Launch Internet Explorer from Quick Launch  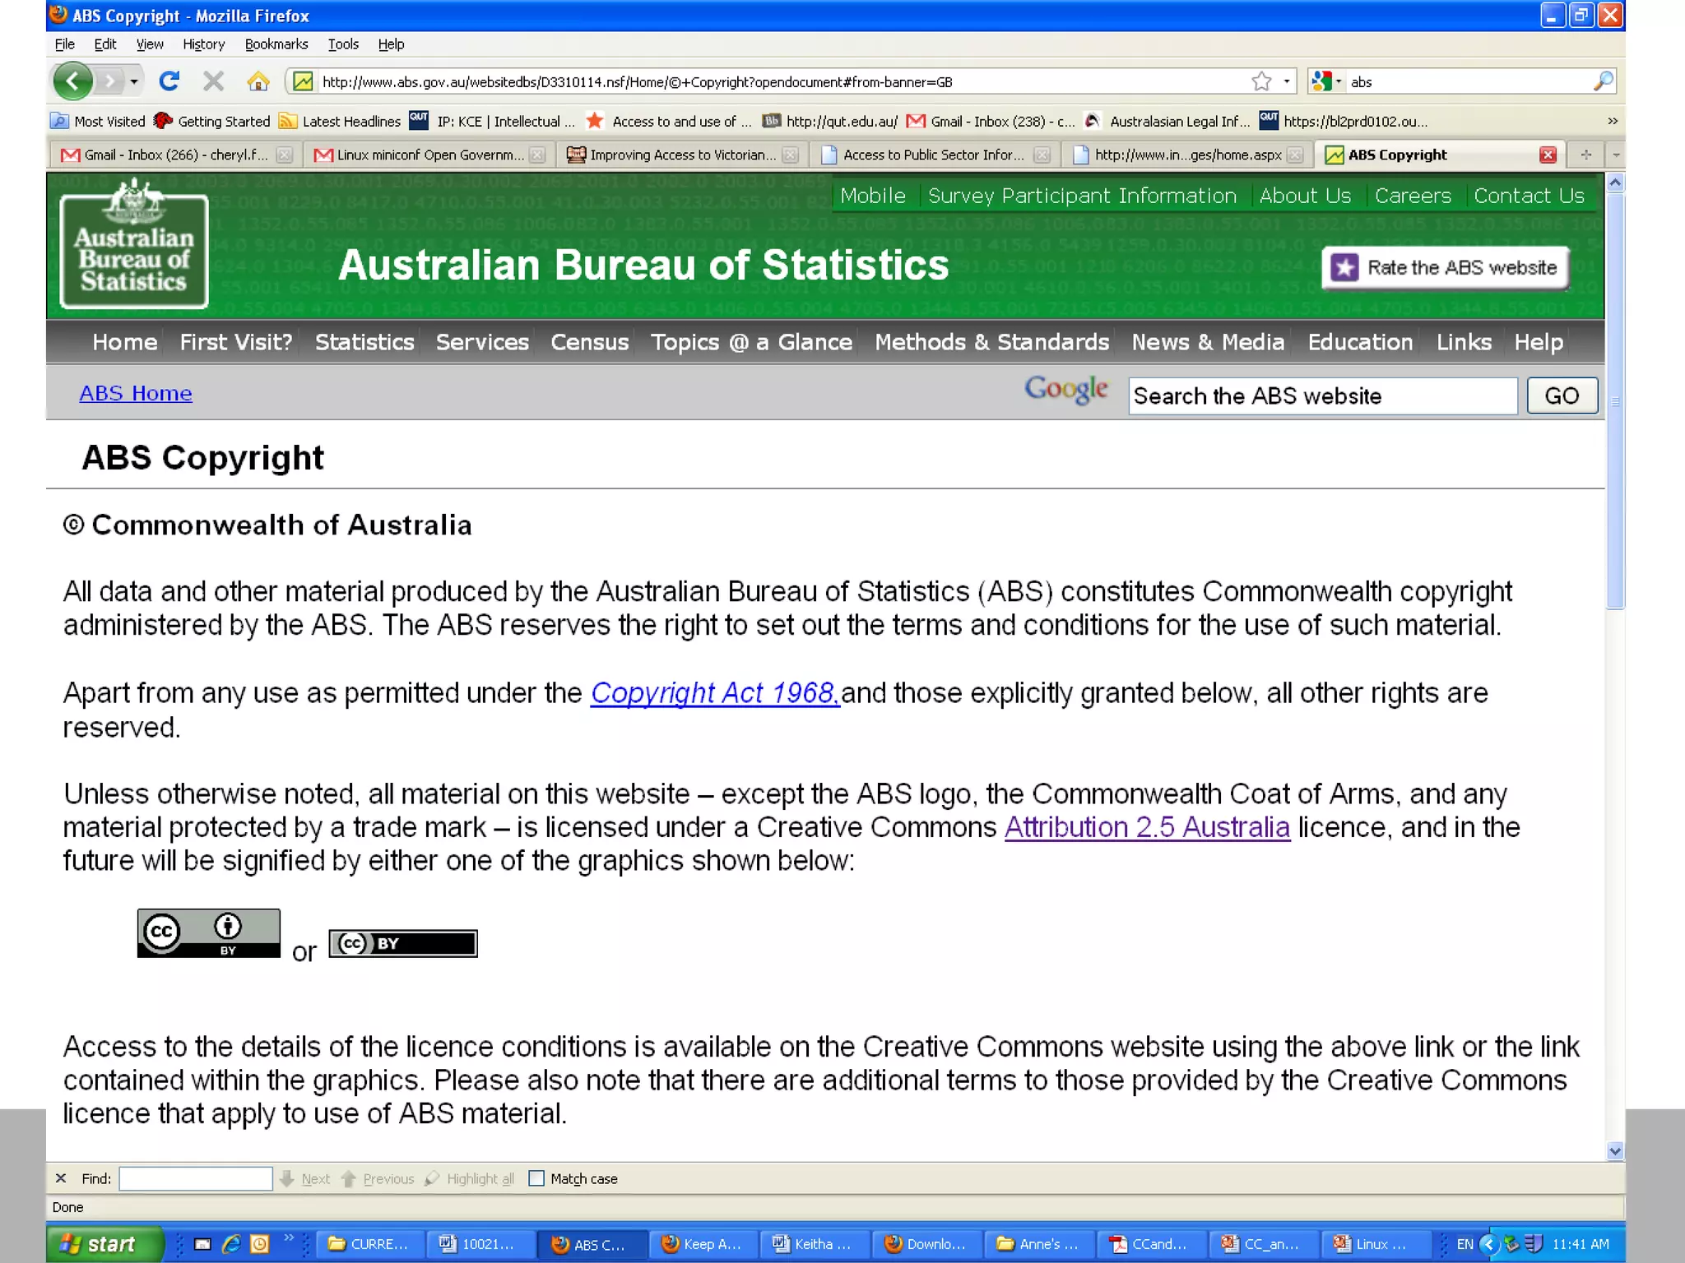(231, 1244)
